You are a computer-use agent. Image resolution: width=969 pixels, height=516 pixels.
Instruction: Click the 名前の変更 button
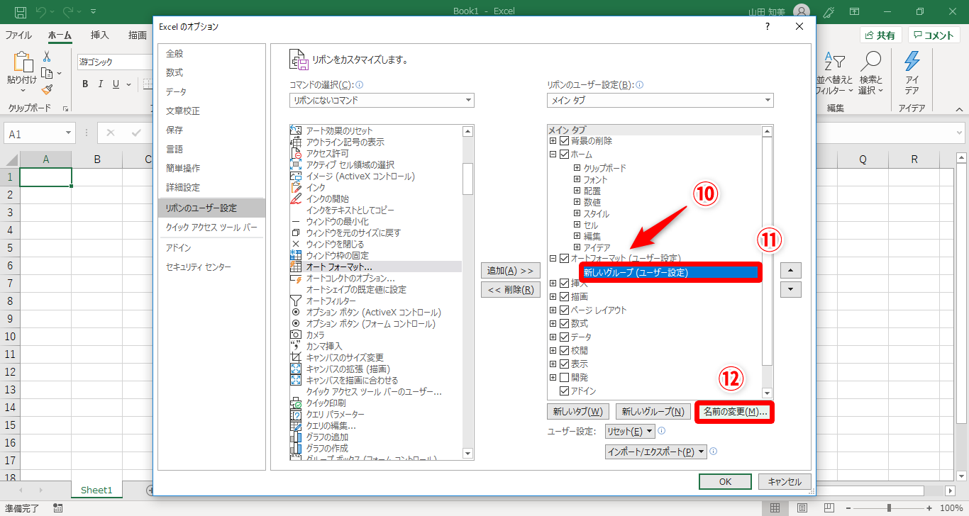tap(735, 412)
